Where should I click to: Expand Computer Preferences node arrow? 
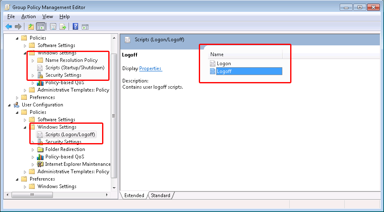coord(17,98)
